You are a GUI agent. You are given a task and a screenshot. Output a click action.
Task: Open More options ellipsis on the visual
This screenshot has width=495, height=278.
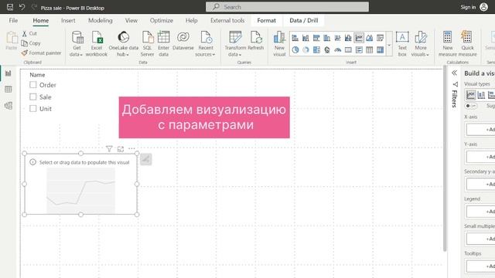tap(131, 148)
